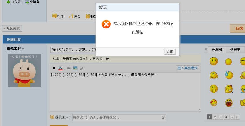
Task: Open the 提到某人 dropdown chevron
Action: pos(163,118)
